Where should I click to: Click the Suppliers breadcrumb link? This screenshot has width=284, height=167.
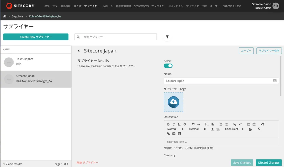pos(17,16)
